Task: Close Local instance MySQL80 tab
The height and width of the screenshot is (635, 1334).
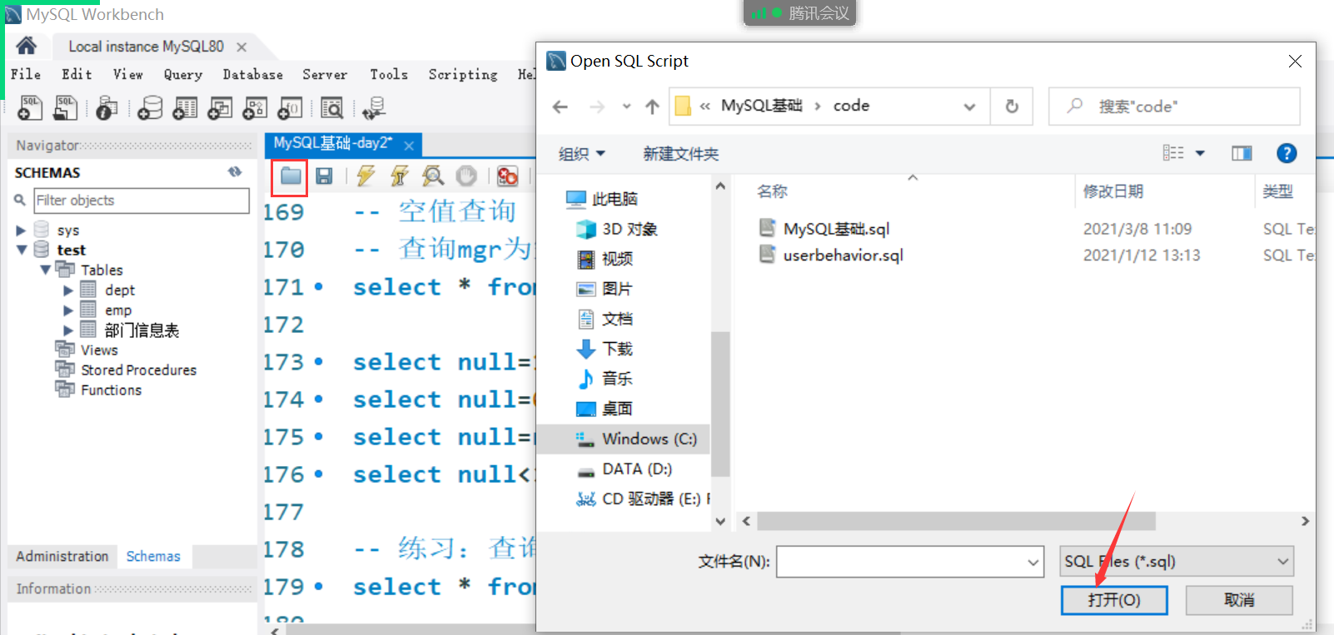Action: pos(241,47)
